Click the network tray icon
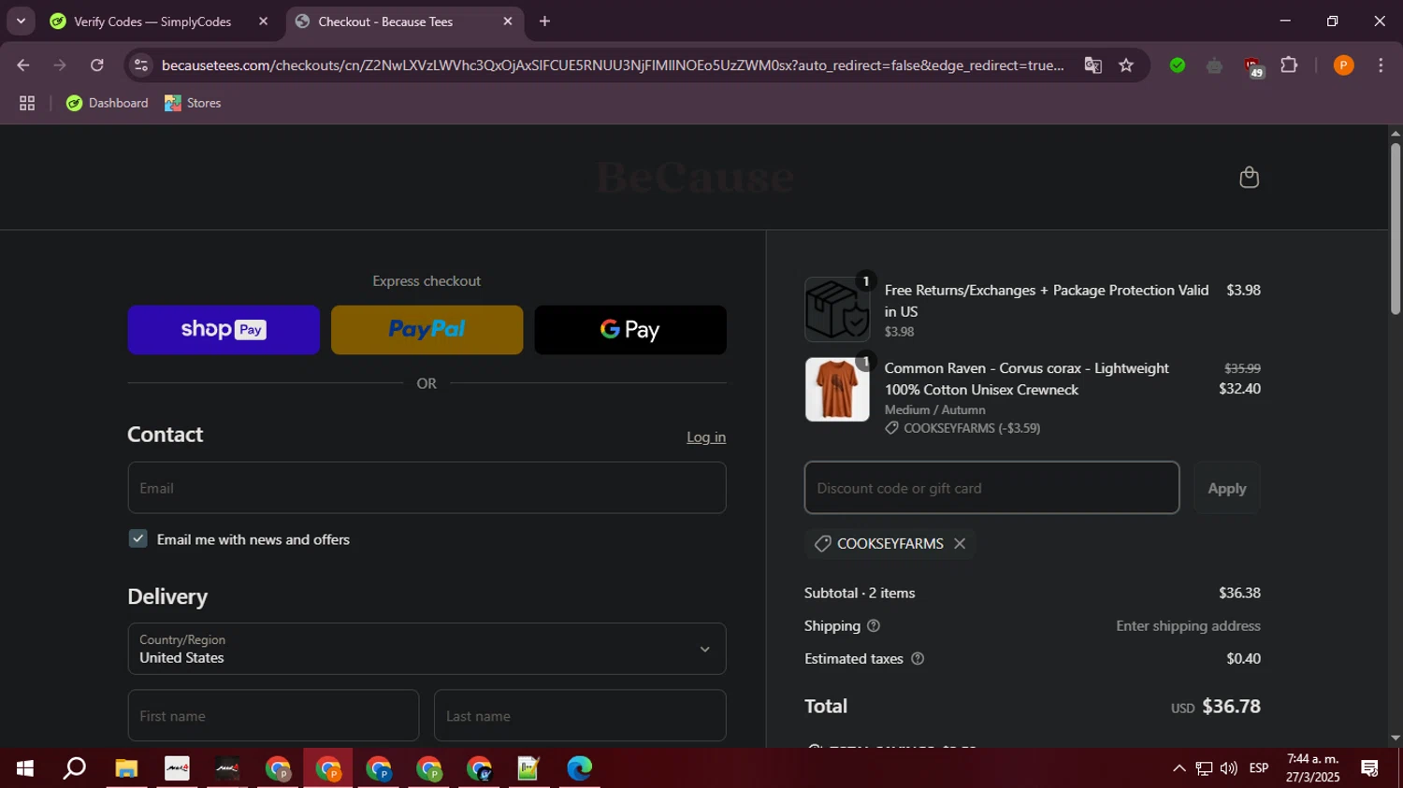The height and width of the screenshot is (788, 1403). pos(1204,768)
